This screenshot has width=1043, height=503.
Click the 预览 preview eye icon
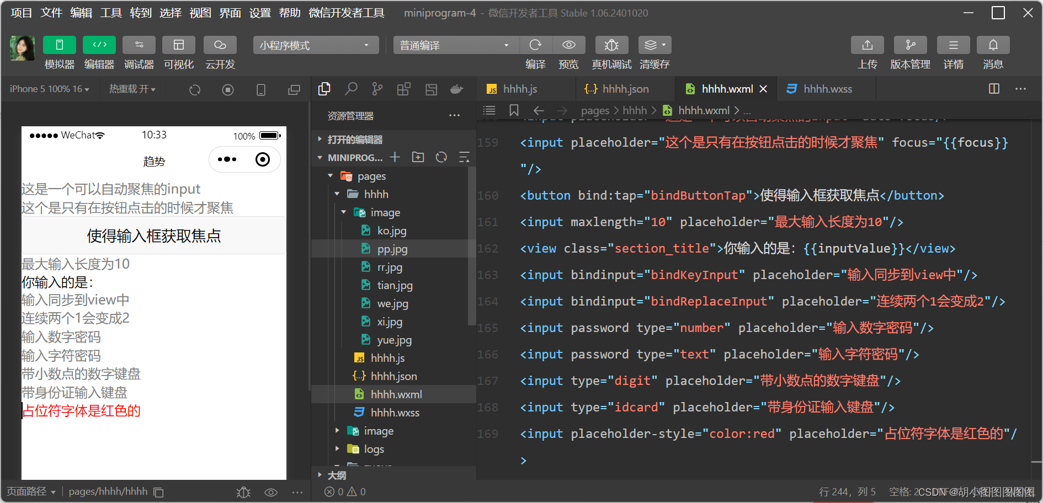click(569, 45)
